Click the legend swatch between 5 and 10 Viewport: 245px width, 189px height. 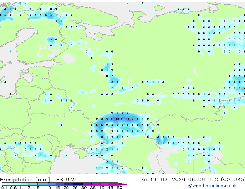tap(42, 184)
